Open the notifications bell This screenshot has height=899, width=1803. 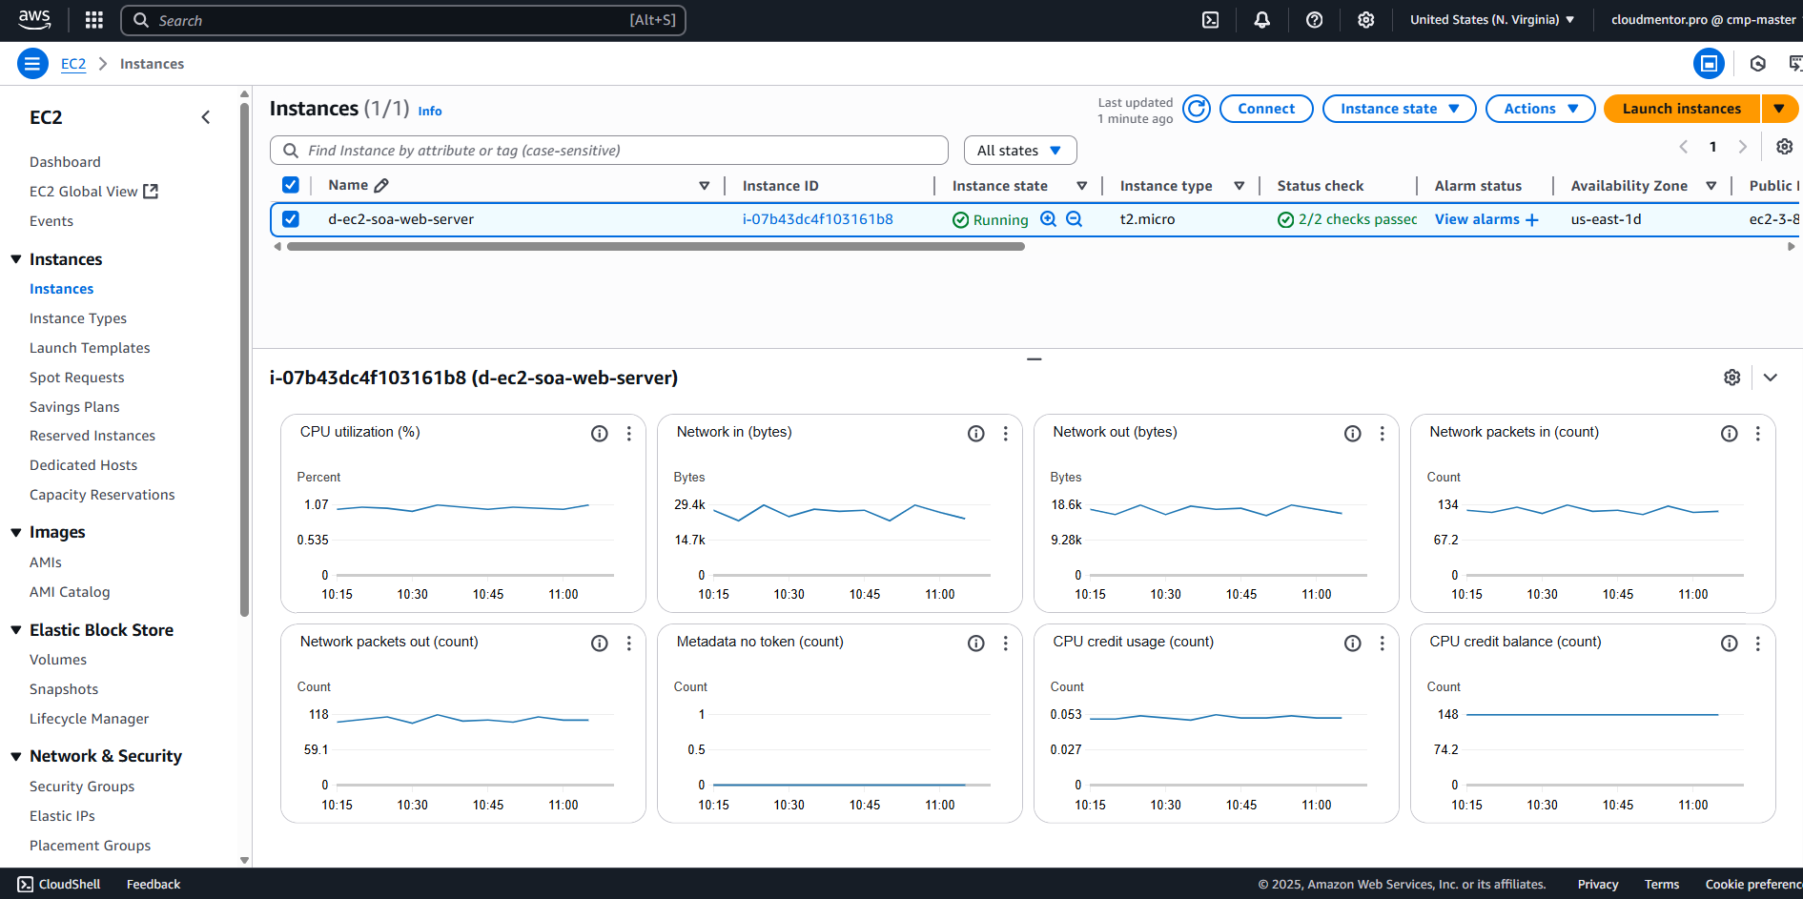click(1261, 20)
